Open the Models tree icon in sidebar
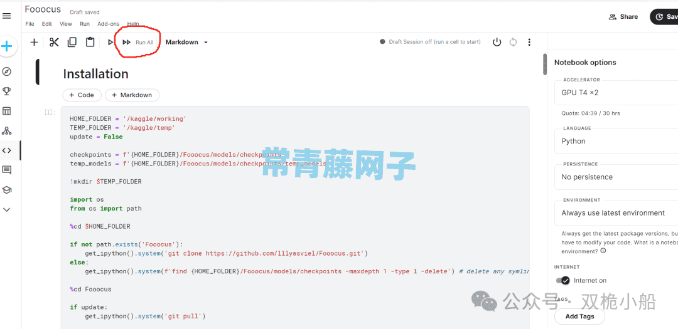Image resolution: width=678 pixels, height=329 pixels. (6, 131)
